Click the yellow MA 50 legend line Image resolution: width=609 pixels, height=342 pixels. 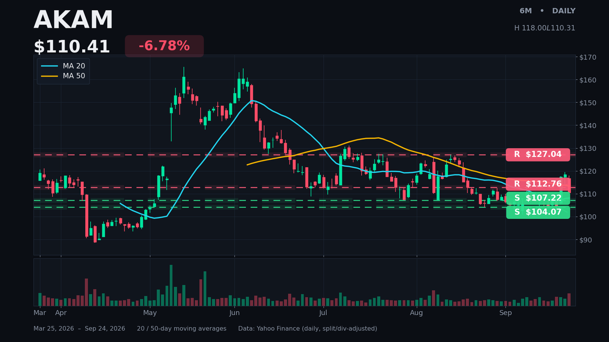(x=49, y=76)
